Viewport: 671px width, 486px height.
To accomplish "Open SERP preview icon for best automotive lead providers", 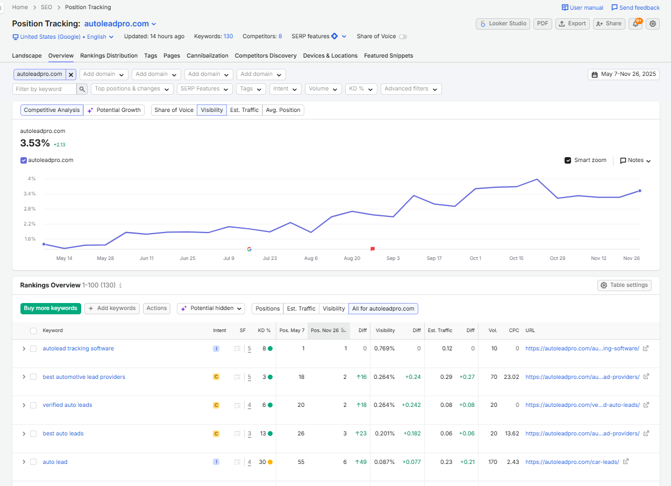I will pyautogui.click(x=238, y=377).
